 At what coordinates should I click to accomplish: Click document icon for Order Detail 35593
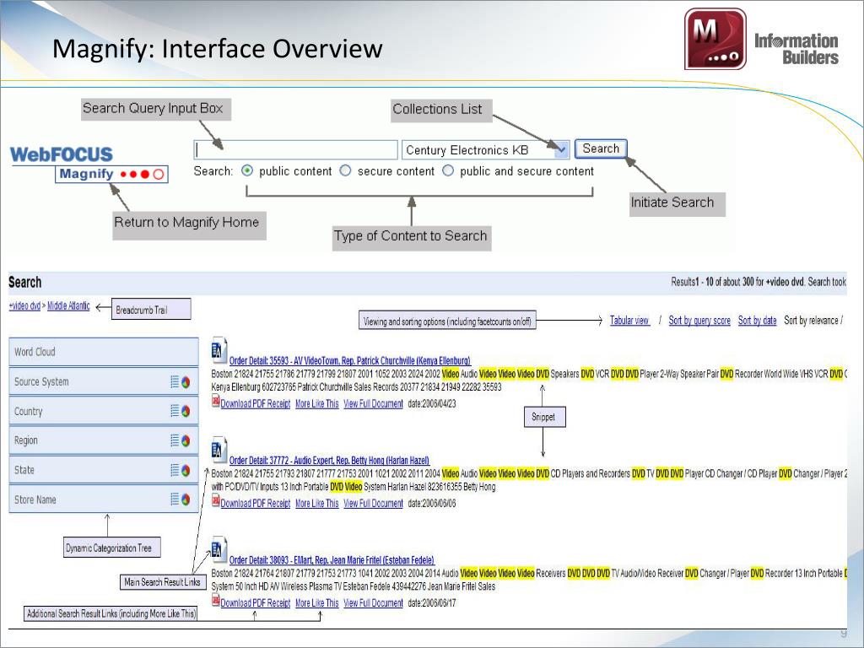(219, 350)
